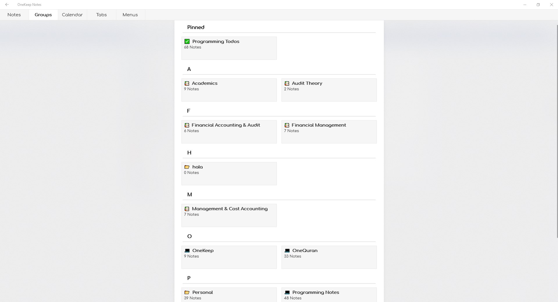This screenshot has width=558, height=302.
Task: Click the green checkmark icon on Programming Todos
Action: pos(187,41)
